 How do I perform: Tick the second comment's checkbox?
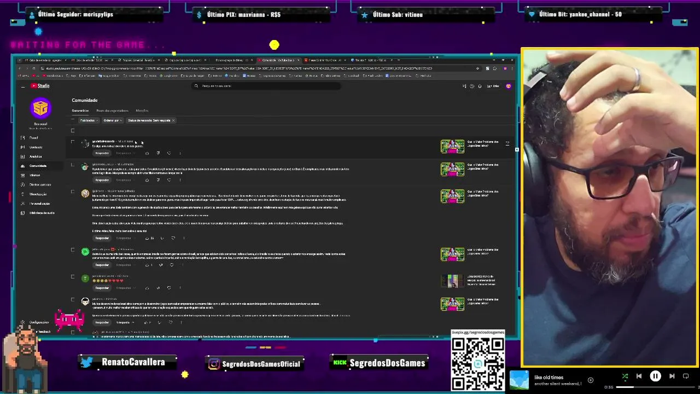(73, 165)
